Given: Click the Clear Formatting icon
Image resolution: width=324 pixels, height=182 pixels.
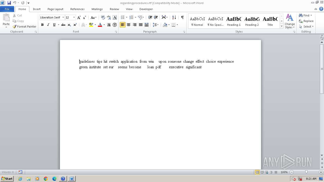Looking at the screenshot, I should [x=103, y=17].
